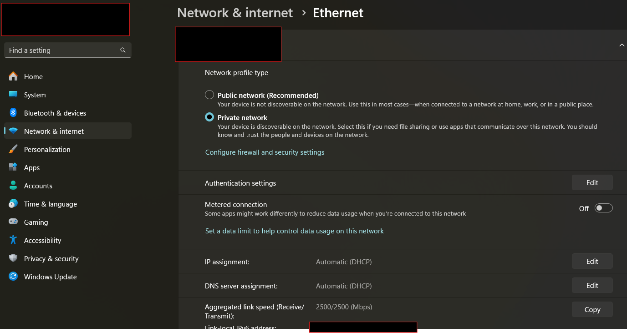The height and width of the screenshot is (333, 627).
Task: Edit the IP assignment setting
Action: (592, 262)
